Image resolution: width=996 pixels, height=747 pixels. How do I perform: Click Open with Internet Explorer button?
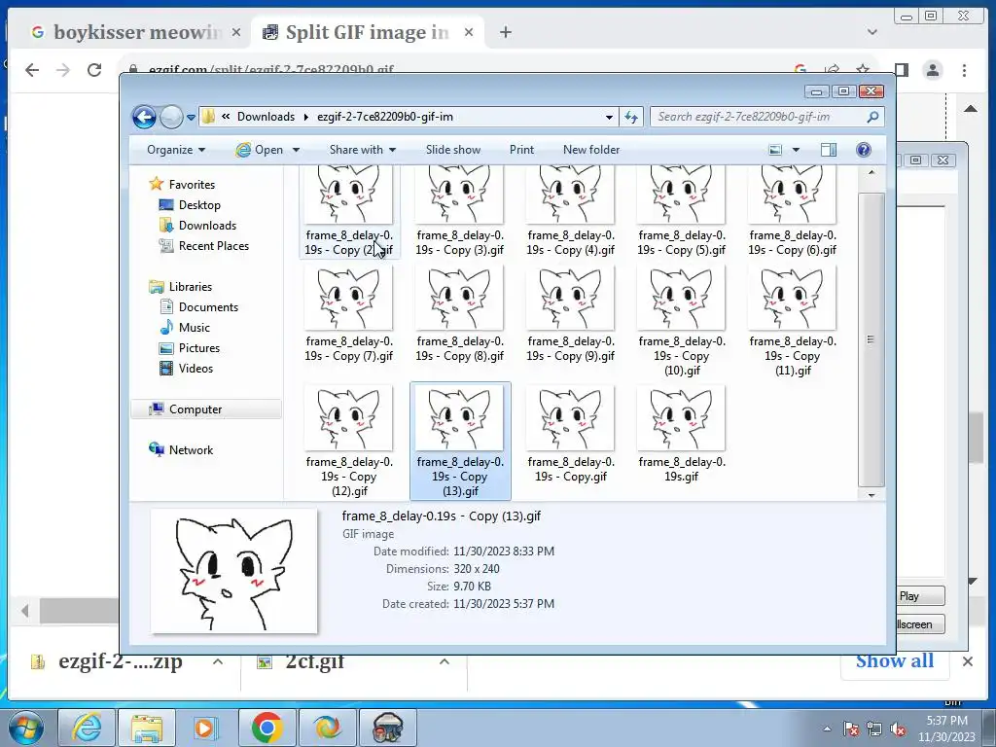(259, 150)
